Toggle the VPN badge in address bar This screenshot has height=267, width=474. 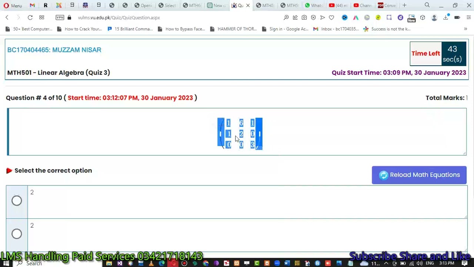click(60, 17)
